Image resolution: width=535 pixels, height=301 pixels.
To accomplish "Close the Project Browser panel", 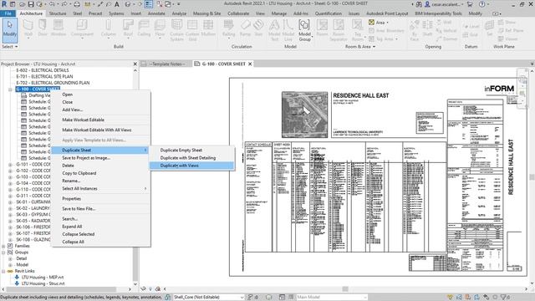I will pos(135,64).
